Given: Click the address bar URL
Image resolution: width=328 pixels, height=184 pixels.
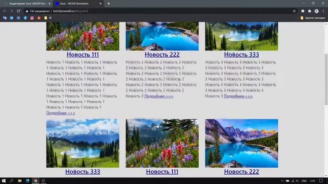Looking at the screenshot, I should [71, 11].
